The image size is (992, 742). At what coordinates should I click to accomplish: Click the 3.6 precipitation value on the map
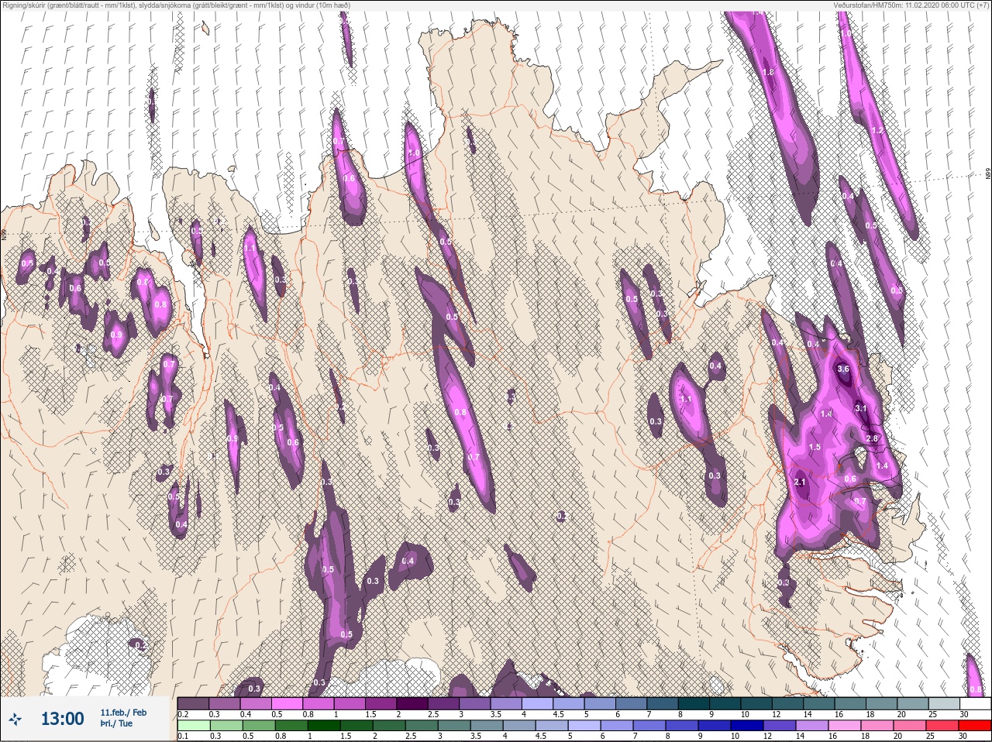coord(844,369)
